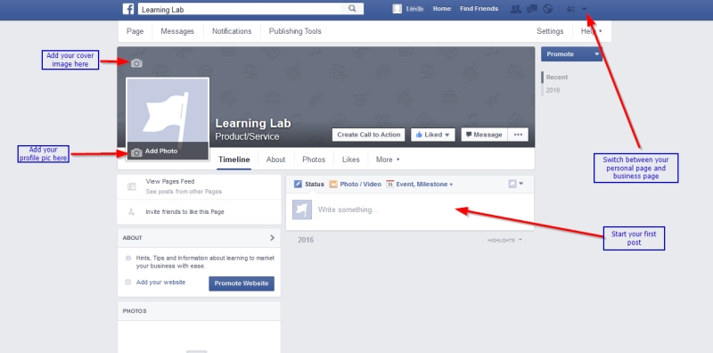
Task: Select the Photos tab
Action: (314, 160)
